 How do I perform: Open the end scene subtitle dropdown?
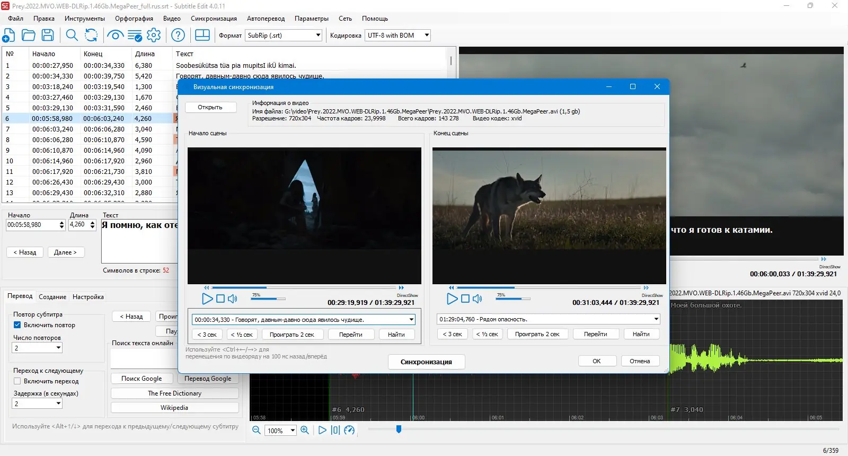pyautogui.click(x=656, y=319)
